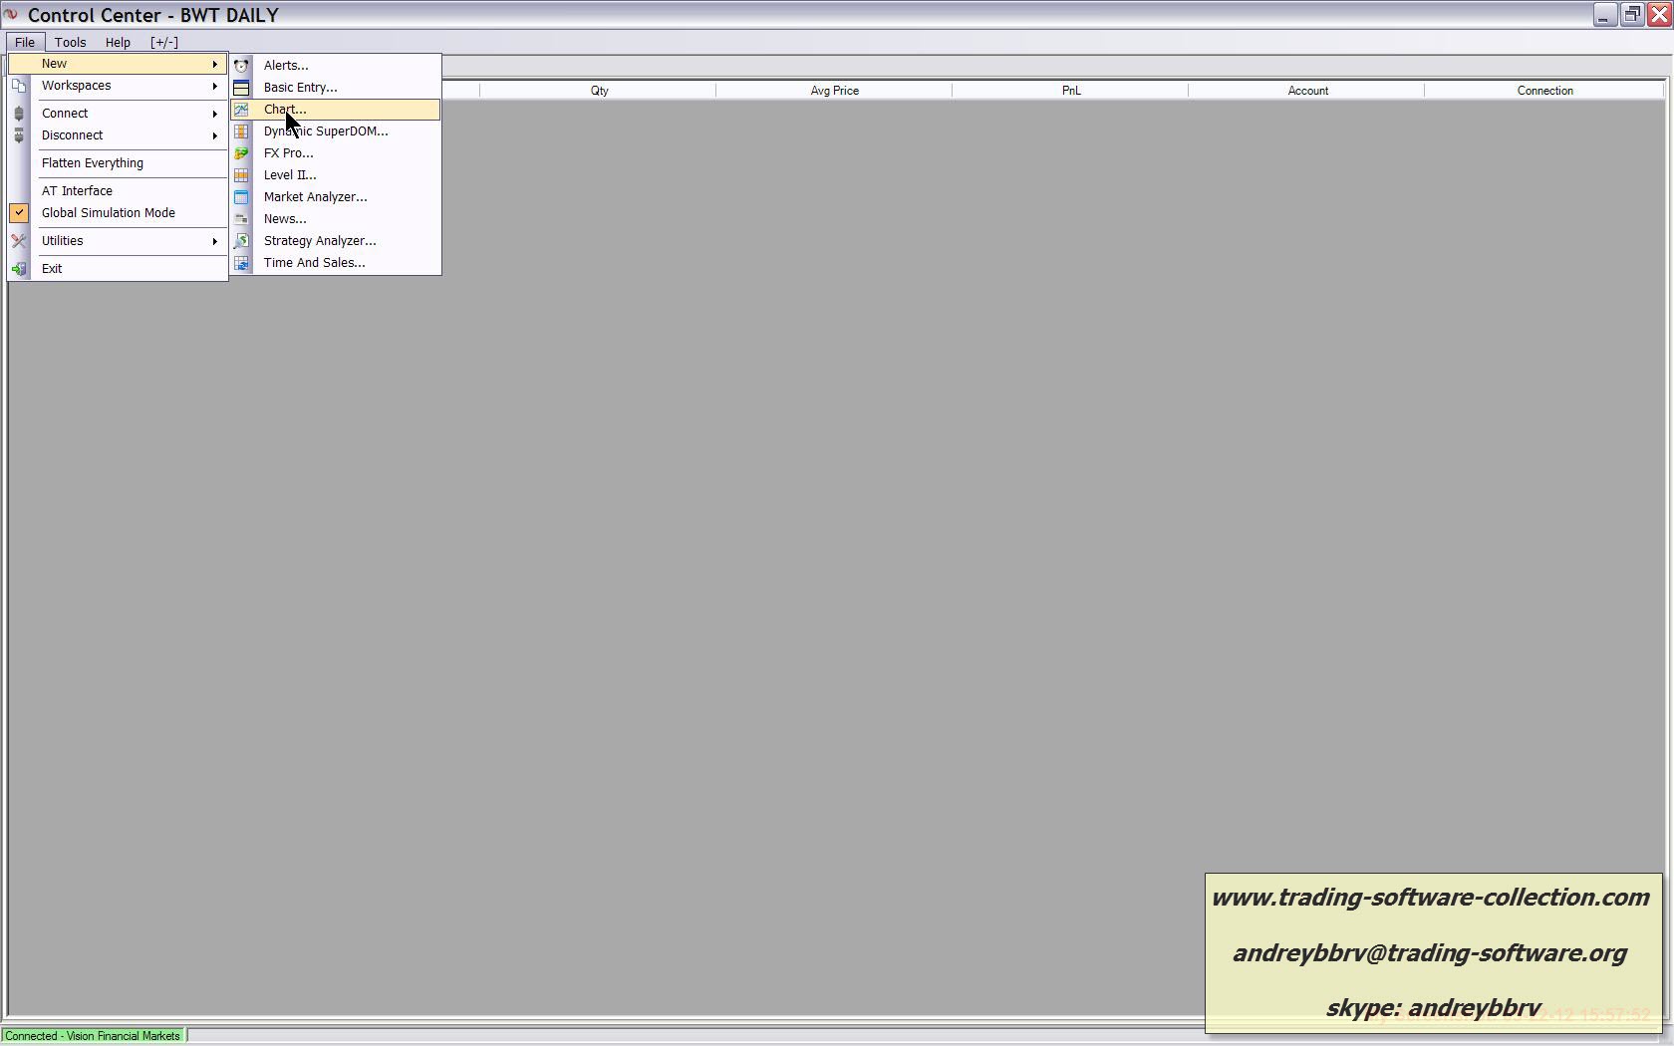This screenshot has height=1046, width=1674.
Task: Click the [+/-] menu bar item
Action: [x=164, y=43]
